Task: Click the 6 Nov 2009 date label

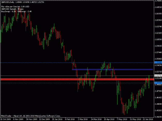Action: point(18,119)
